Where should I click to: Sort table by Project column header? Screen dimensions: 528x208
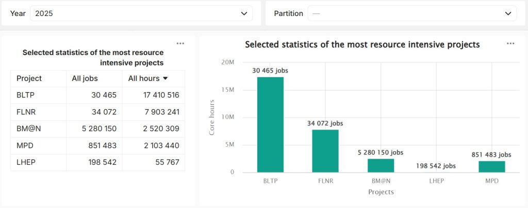click(x=29, y=79)
